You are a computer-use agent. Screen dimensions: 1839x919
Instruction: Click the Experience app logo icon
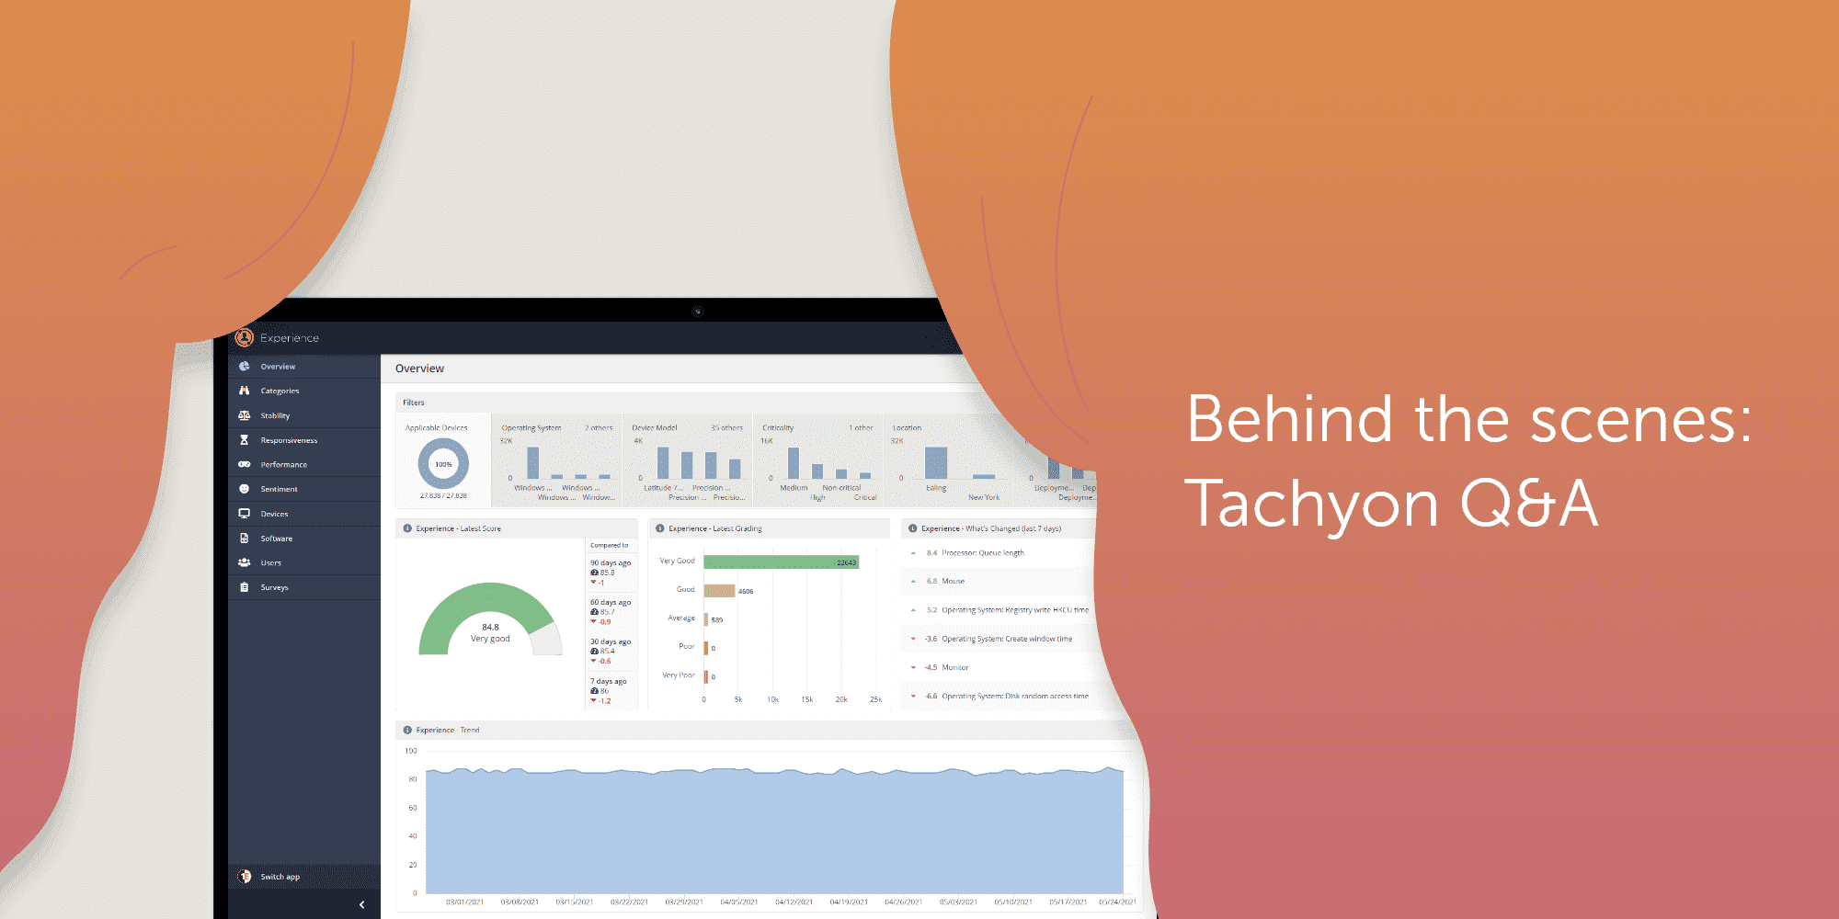244,338
